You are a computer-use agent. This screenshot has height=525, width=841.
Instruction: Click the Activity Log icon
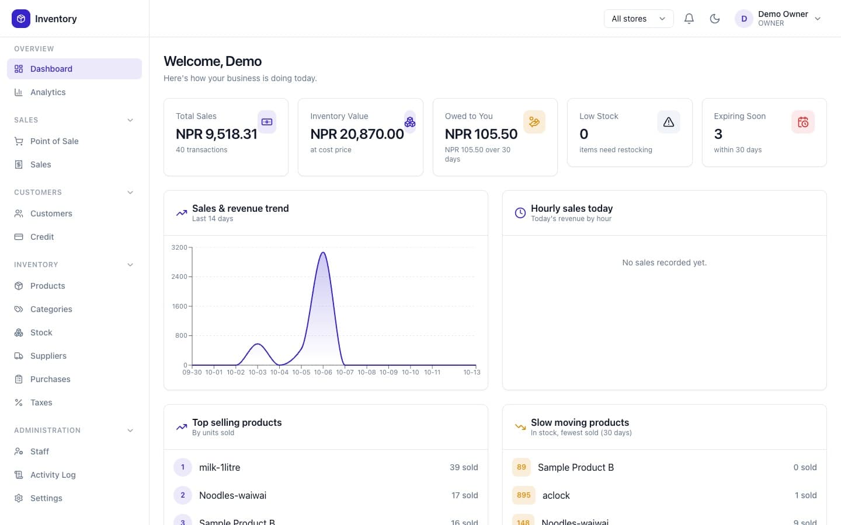point(19,475)
